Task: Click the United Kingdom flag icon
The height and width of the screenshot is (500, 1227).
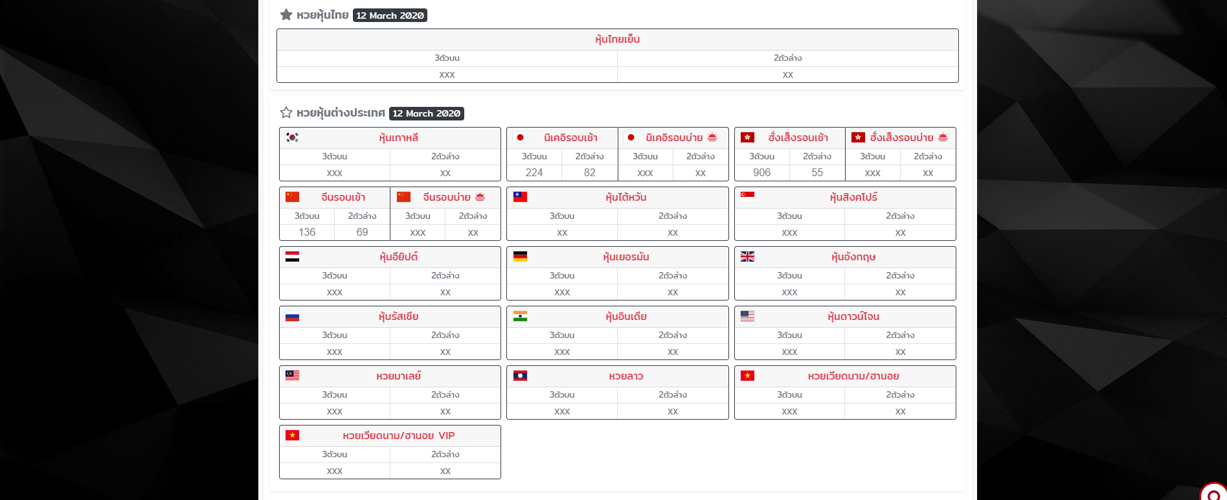Action: (747, 256)
